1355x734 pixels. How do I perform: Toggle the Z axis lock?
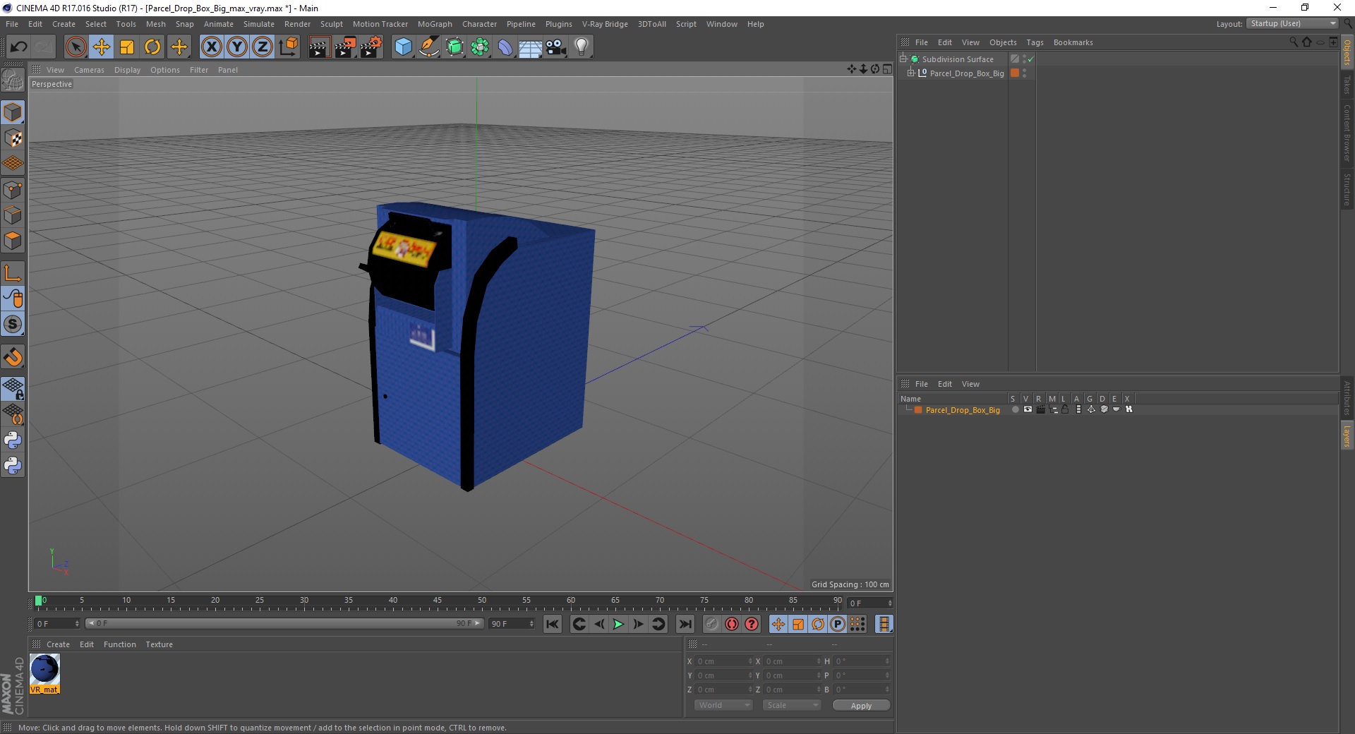263,47
